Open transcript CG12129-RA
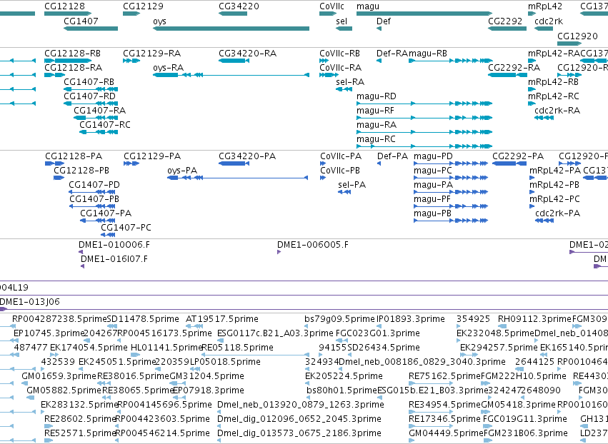 [151, 54]
